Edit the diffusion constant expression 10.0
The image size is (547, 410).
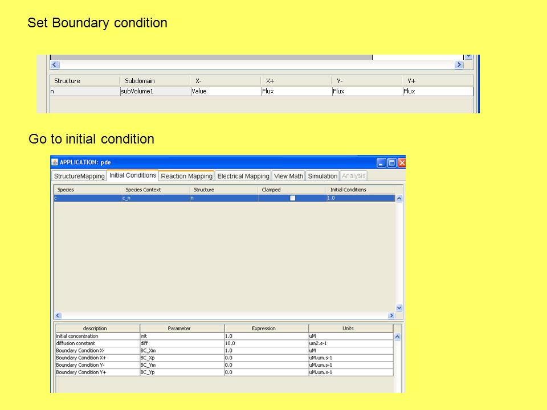click(x=267, y=343)
